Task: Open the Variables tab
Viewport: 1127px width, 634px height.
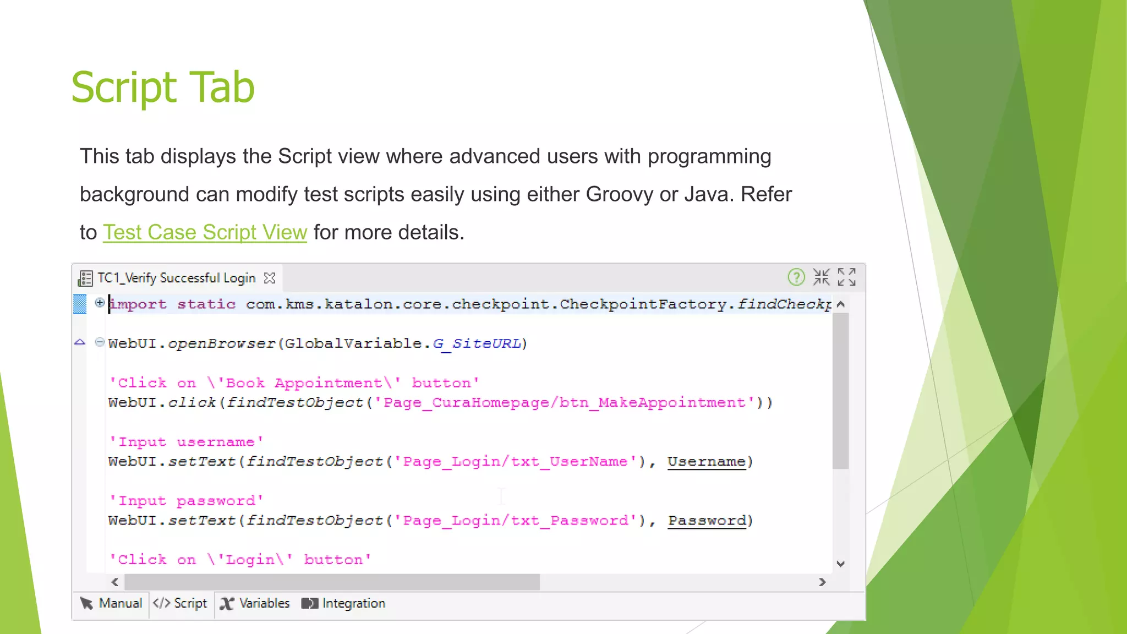Action: (x=255, y=603)
